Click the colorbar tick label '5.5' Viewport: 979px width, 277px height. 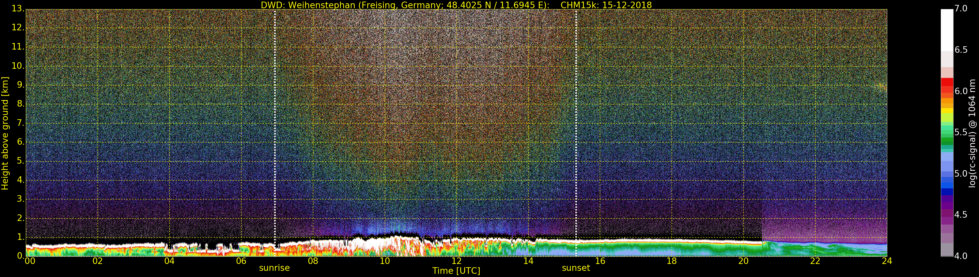[961, 132]
